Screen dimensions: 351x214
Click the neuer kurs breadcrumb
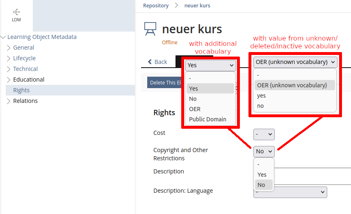click(197, 5)
